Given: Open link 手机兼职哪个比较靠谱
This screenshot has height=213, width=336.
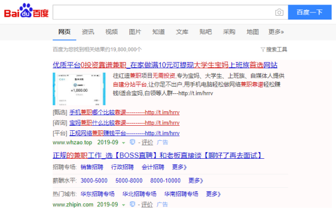Looking at the screenshot, I should pyautogui.click(x=124, y=112).
